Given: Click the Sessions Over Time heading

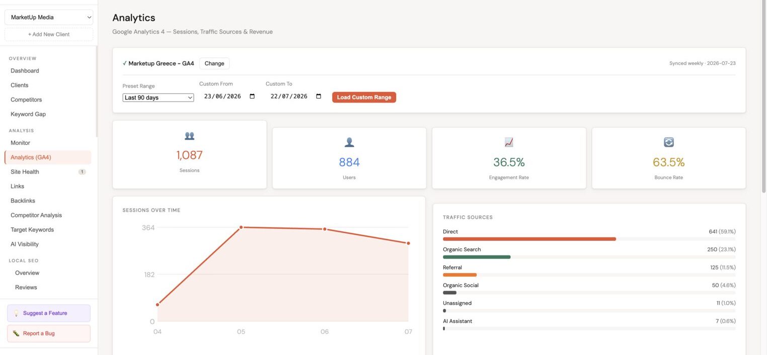Looking at the screenshot, I should point(151,210).
